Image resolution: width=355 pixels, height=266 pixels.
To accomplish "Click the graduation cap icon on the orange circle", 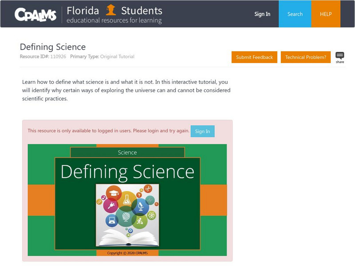I will 114,193.
